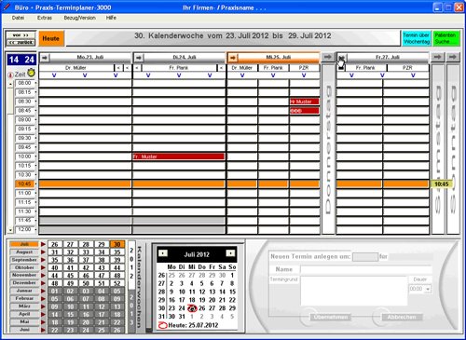Select calendar week 33 in the August row
This screenshot has width=466, height=340.
click(x=86, y=252)
